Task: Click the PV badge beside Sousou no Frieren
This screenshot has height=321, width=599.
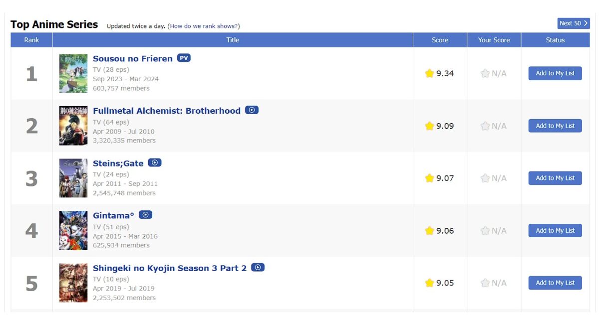Action: click(184, 58)
